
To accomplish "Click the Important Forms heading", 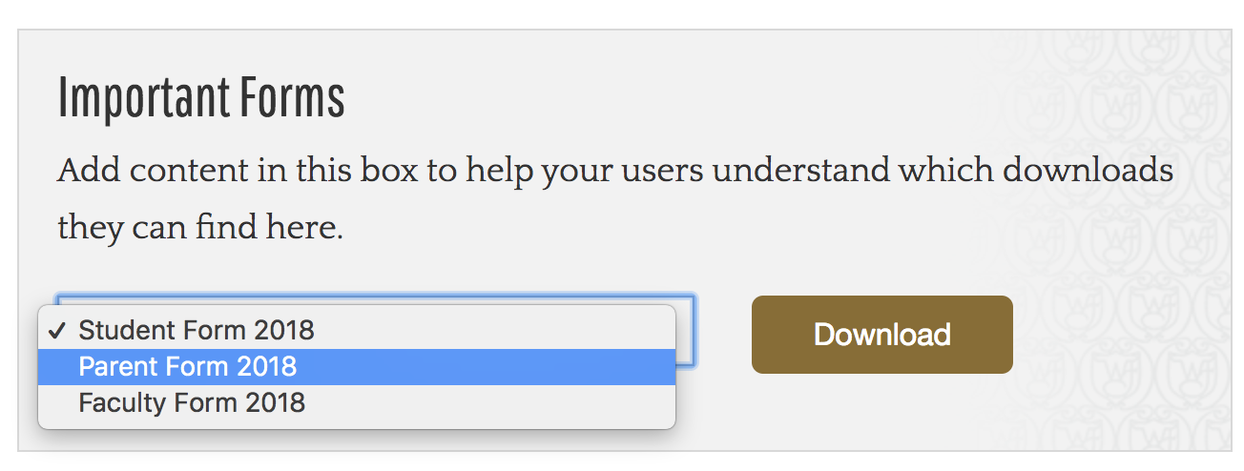I will pyautogui.click(x=200, y=97).
